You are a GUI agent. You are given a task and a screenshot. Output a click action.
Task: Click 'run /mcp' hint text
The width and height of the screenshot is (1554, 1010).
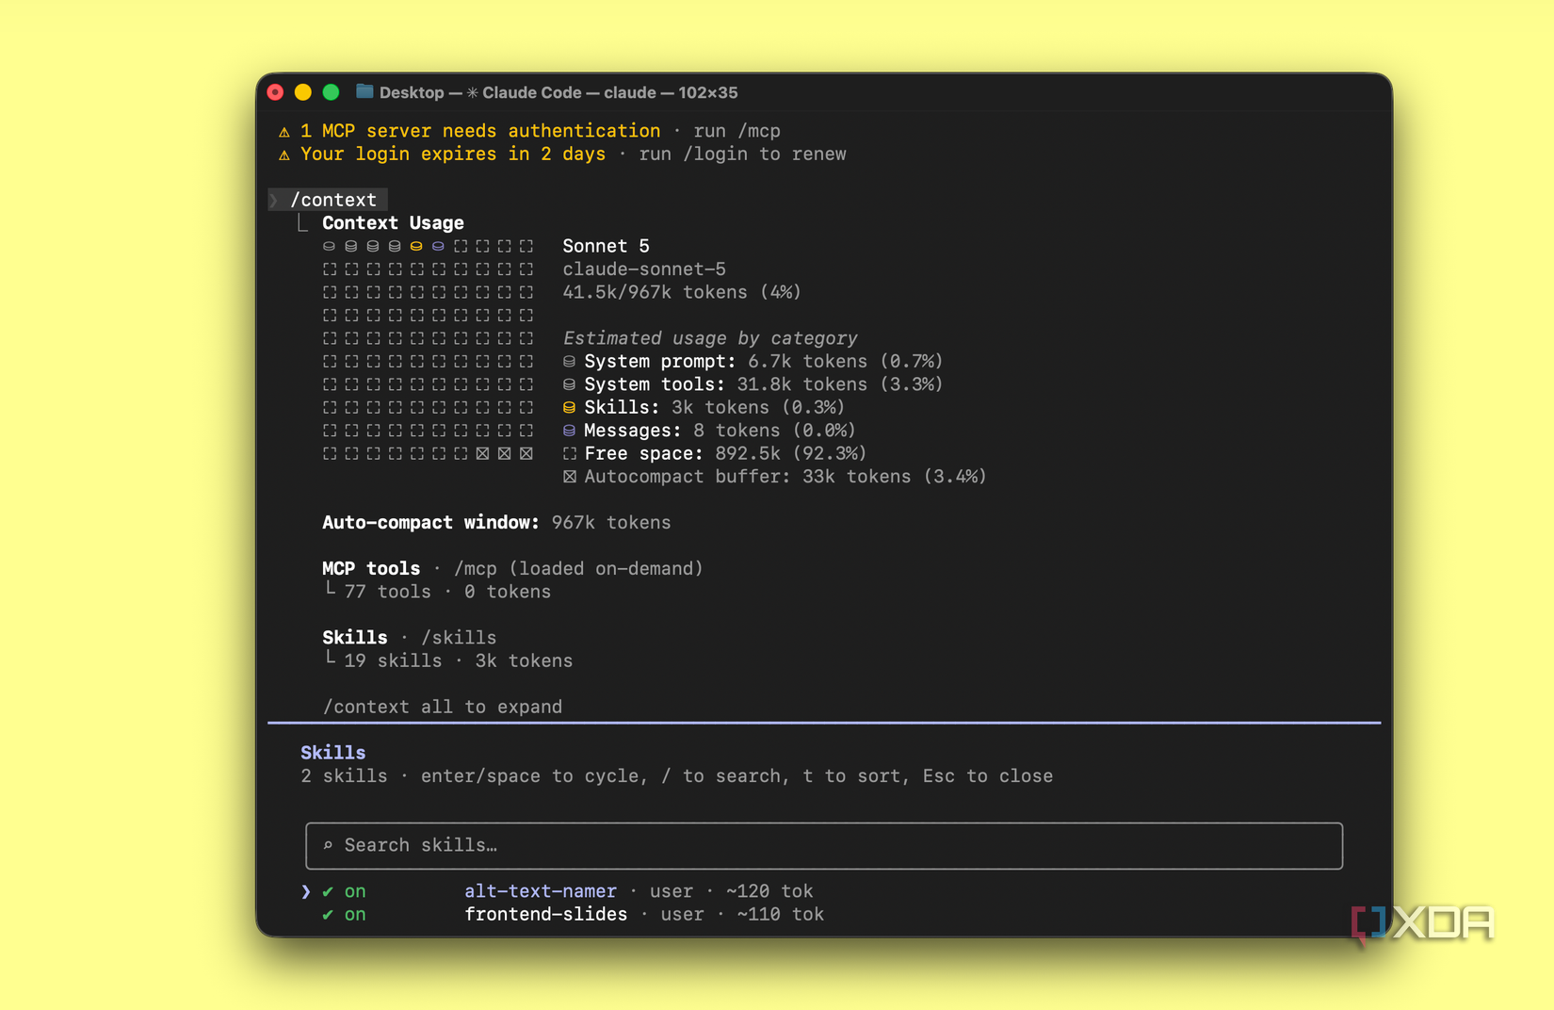click(737, 131)
